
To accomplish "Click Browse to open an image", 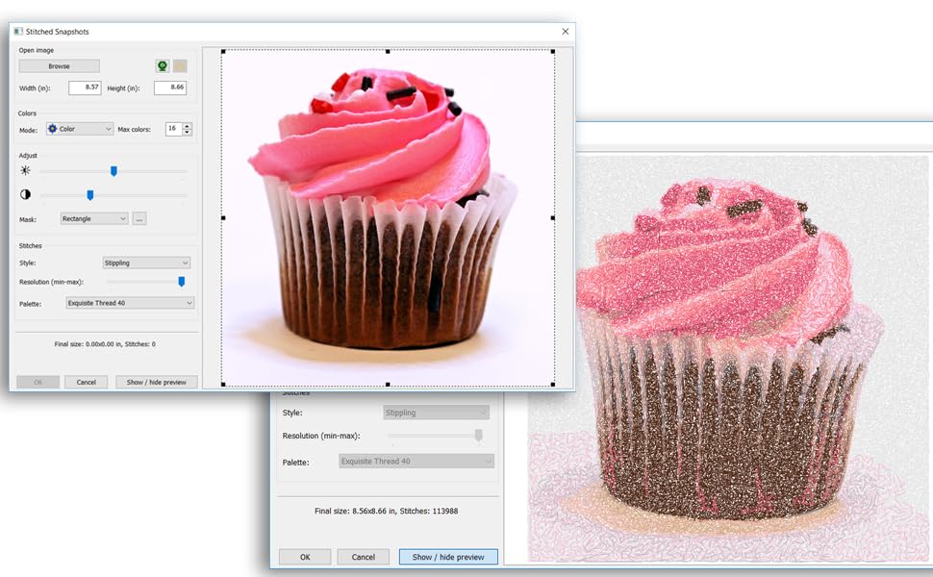I will coord(59,66).
